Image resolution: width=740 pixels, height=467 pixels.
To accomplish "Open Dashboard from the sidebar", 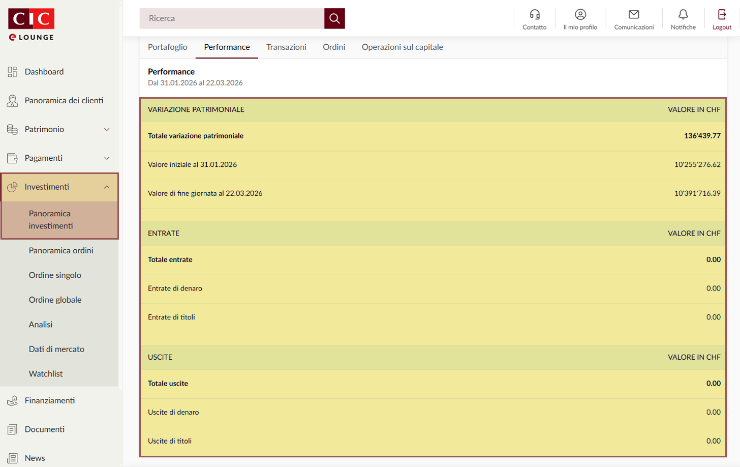I will pyautogui.click(x=44, y=72).
